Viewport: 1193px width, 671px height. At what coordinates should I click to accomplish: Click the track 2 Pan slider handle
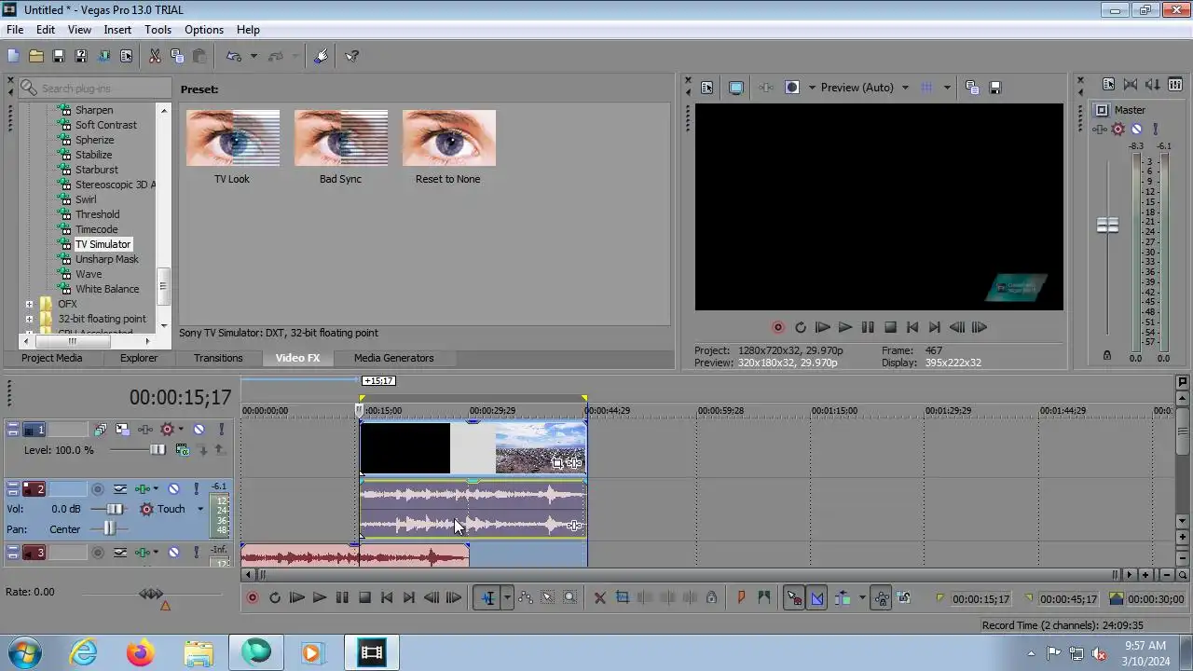pos(110,529)
